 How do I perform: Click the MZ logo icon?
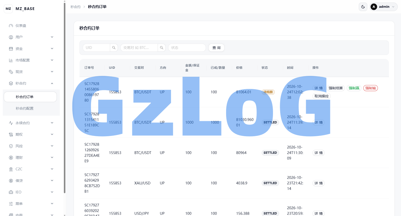point(8,9)
